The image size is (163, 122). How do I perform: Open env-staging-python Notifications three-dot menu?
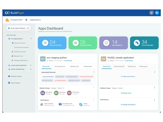94,100
